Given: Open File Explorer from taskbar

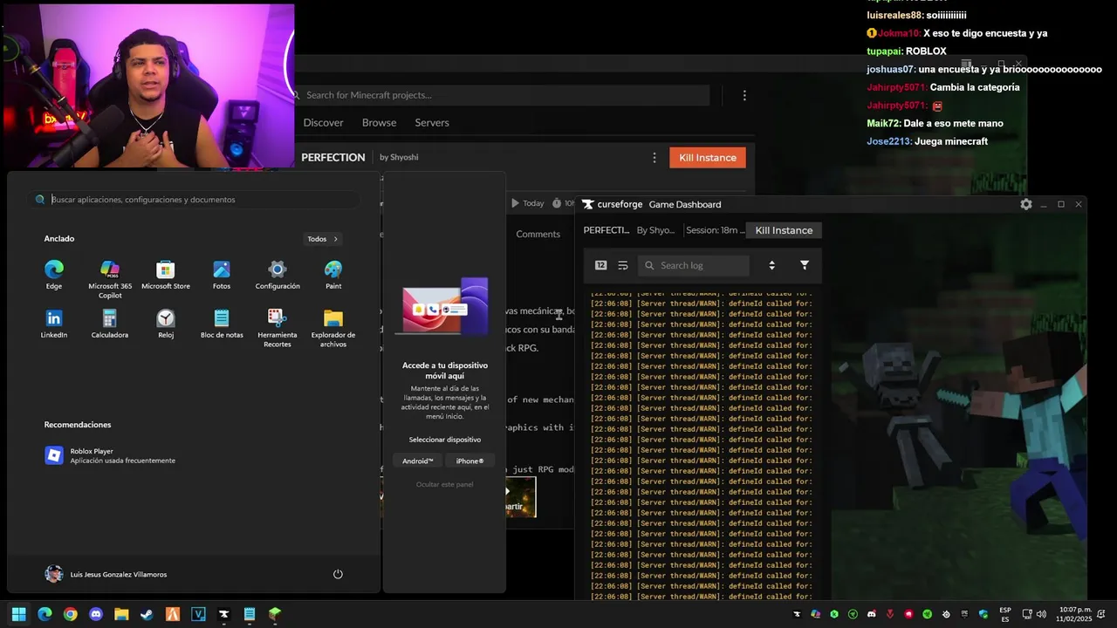Looking at the screenshot, I should 121,614.
